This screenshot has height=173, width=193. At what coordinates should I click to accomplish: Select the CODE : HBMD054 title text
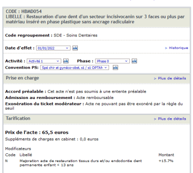click(x=24, y=12)
